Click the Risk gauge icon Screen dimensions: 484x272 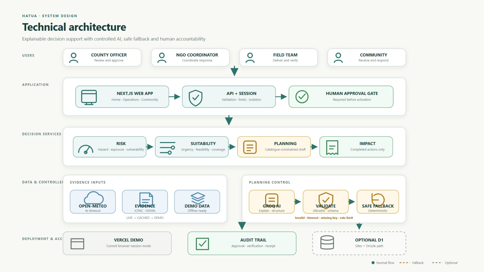(86, 149)
